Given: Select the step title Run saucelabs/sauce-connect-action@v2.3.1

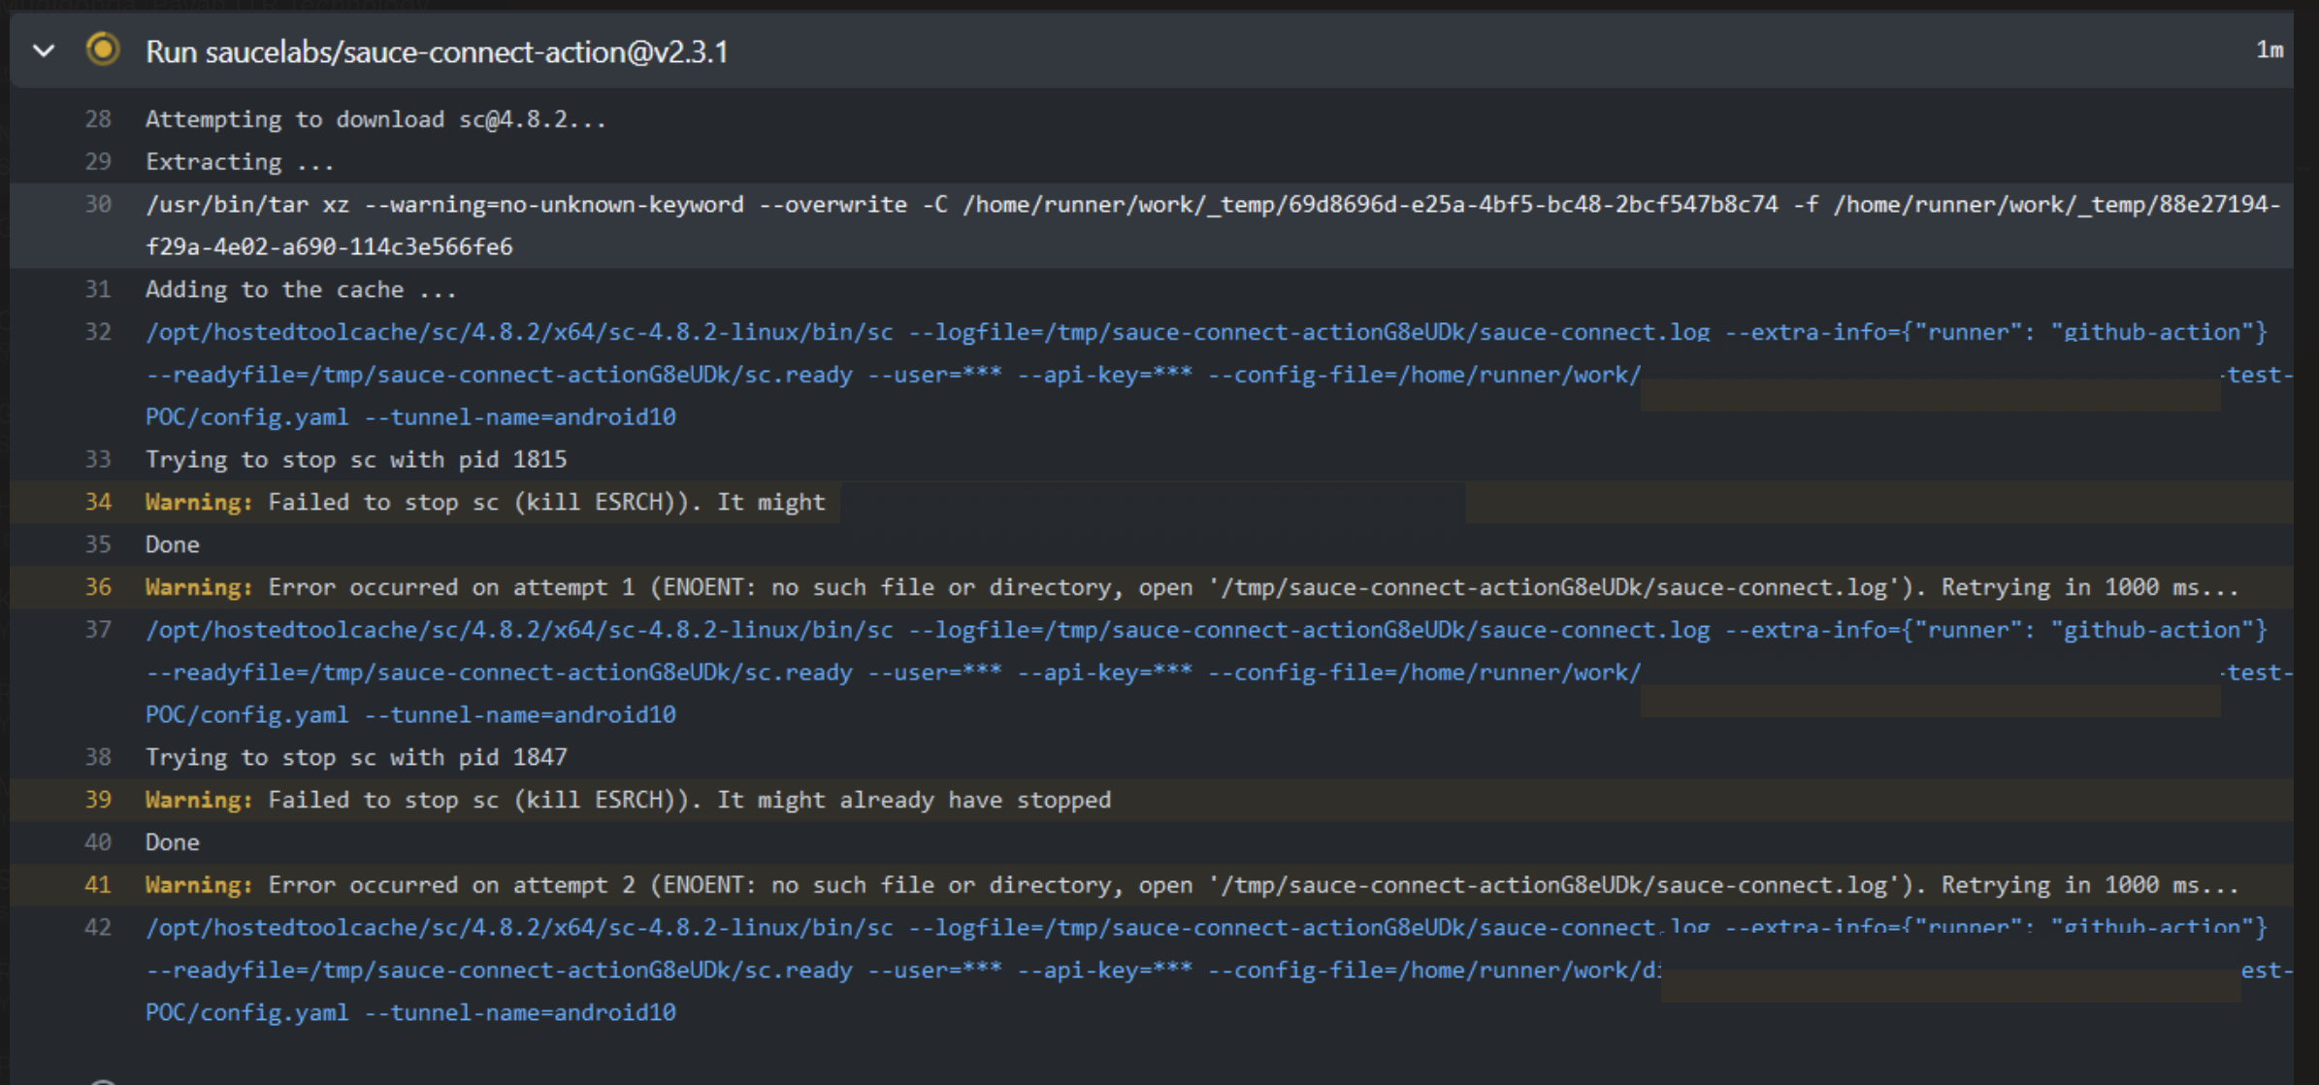Looking at the screenshot, I should (437, 52).
